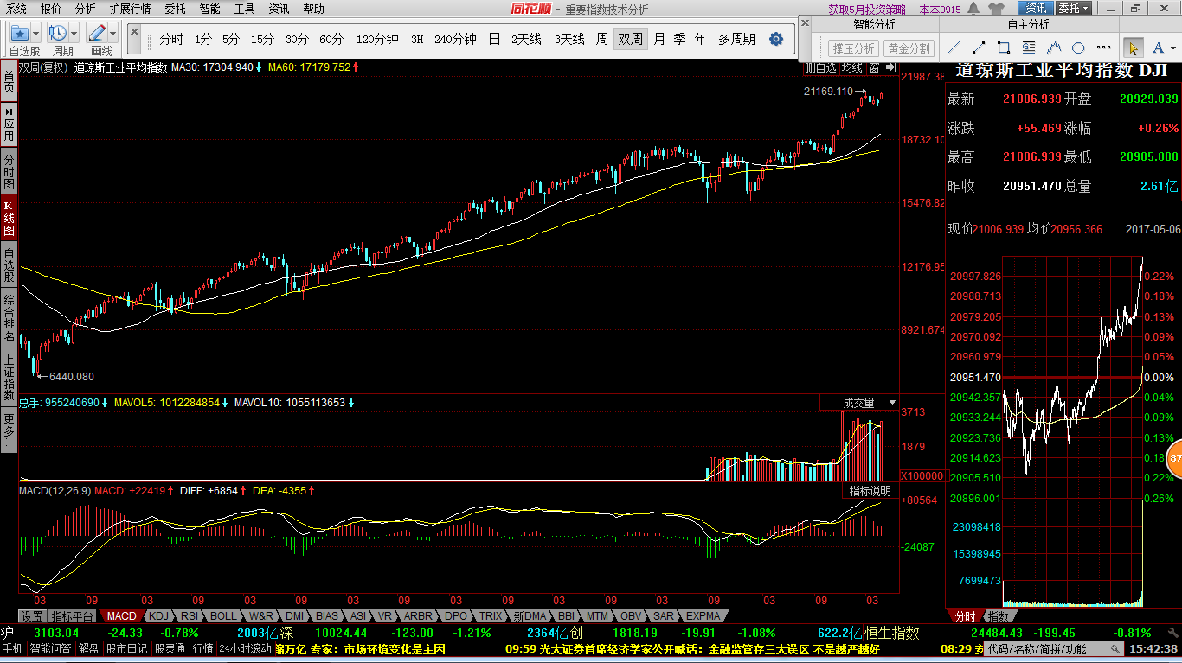Open the 成交量 indicator dropdown
The image size is (1182, 663).
[x=893, y=403]
